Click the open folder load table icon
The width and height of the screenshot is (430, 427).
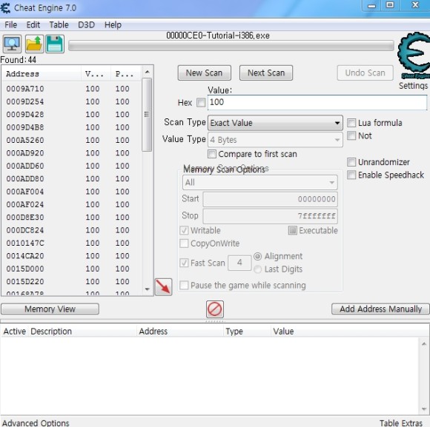click(x=34, y=44)
